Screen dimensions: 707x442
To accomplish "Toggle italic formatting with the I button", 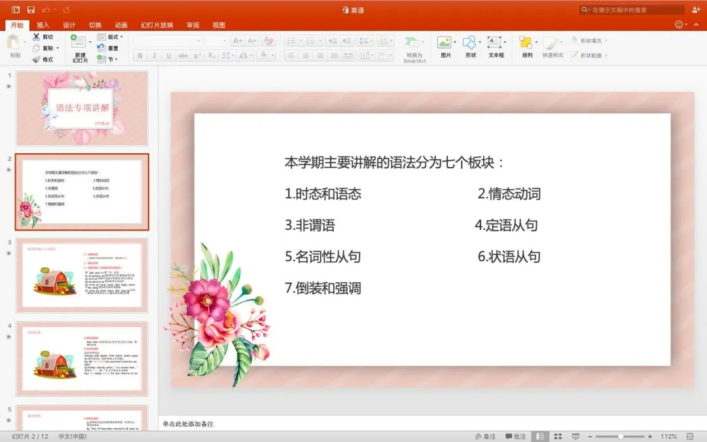I will click(154, 56).
